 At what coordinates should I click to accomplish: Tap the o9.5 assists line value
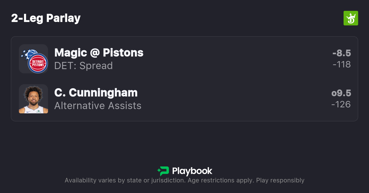click(341, 93)
